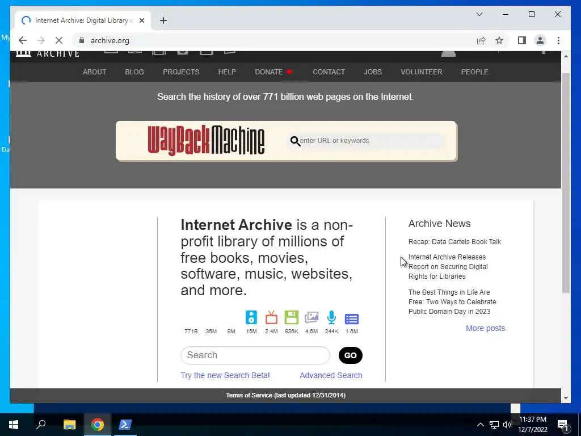The image size is (581, 436).
Task: Stop loading the archive.org page
Action: 59,40
